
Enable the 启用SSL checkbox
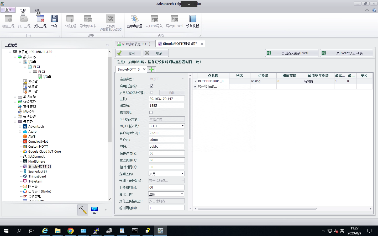point(151,112)
